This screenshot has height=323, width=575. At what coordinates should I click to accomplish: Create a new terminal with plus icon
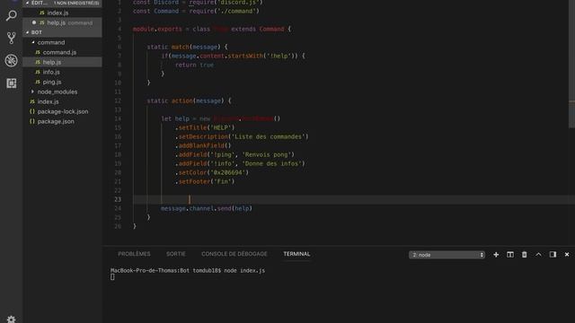point(496,255)
